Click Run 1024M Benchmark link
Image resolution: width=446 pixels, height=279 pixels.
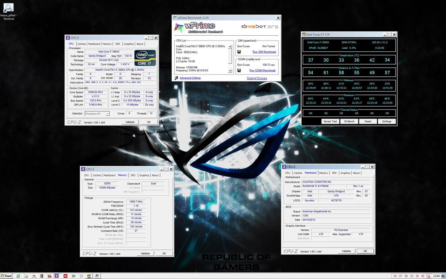pyautogui.click(x=262, y=70)
